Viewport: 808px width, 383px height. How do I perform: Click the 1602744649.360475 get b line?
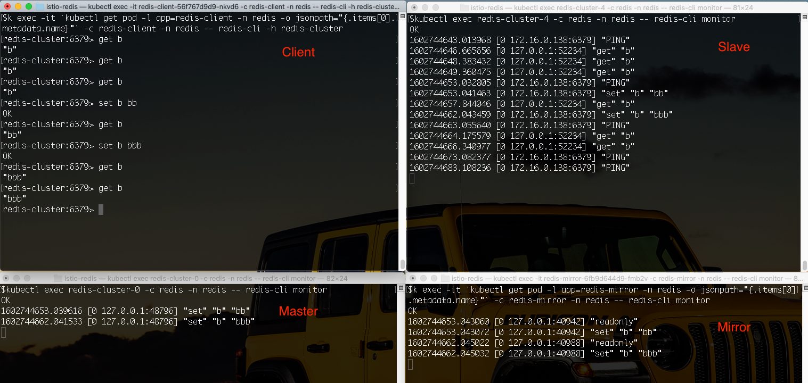[521, 72]
